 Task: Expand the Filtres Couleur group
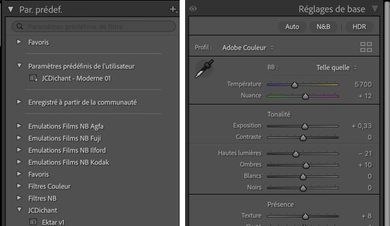tap(19, 186)
